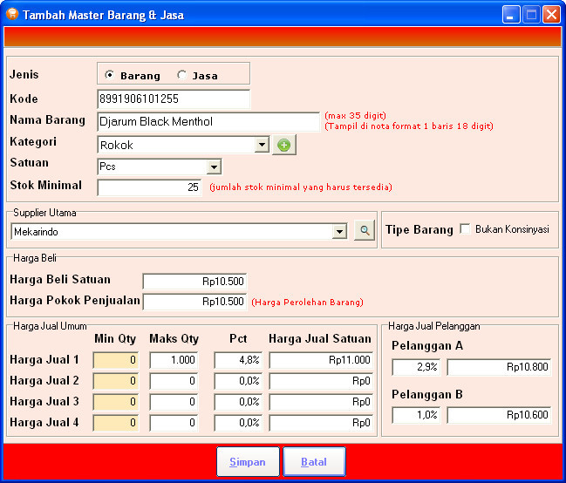Click Harga Jual 2 Maks Qty field
This screenshot has width=566, height=483.
pyautogui.click(x=174, y=381)
